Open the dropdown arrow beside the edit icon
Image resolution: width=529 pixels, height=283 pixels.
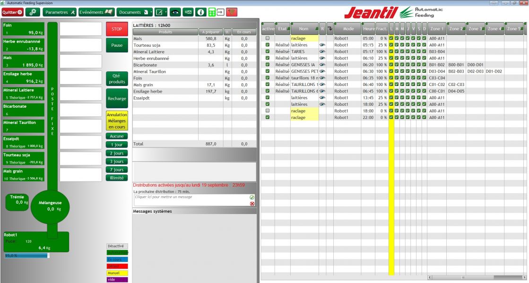pos(166,12)
